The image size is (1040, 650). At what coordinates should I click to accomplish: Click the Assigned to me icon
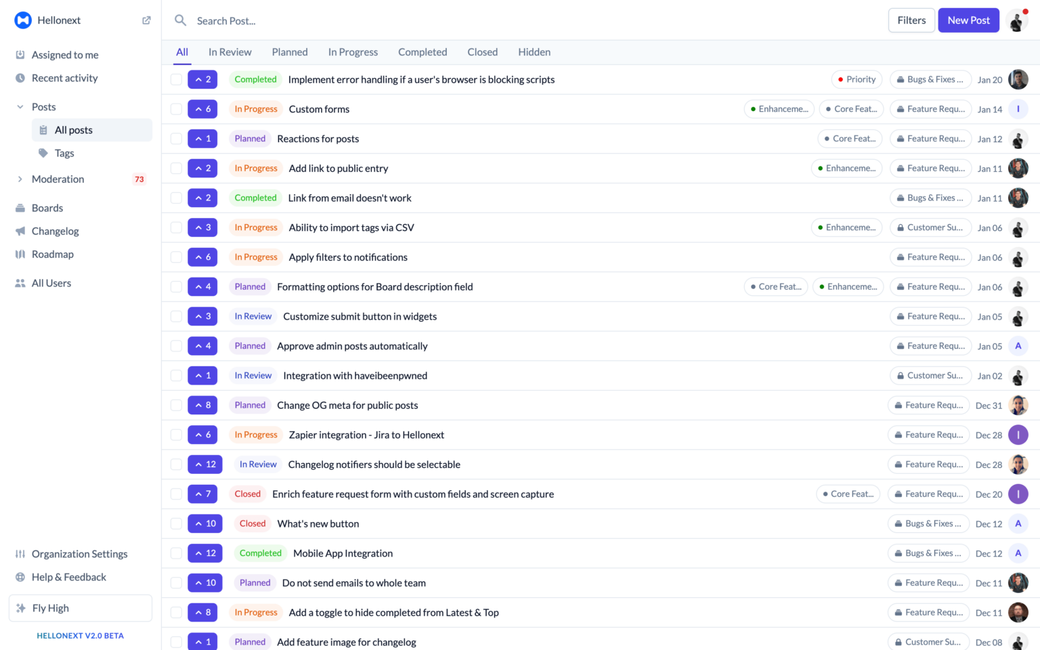tap(20, 55)
